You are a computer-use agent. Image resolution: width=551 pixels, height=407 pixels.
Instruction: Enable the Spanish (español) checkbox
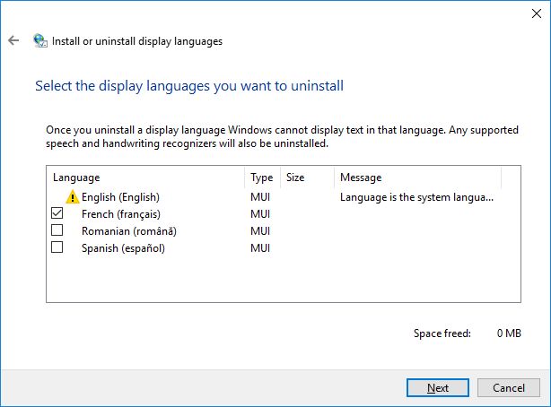57,247
